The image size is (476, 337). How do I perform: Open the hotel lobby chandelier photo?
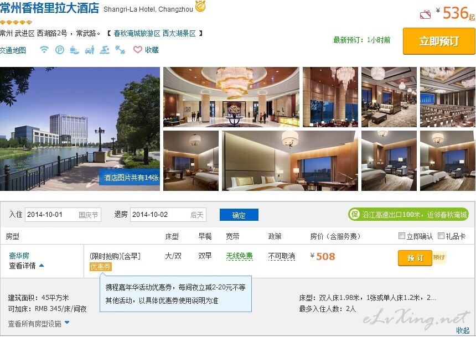231,97
